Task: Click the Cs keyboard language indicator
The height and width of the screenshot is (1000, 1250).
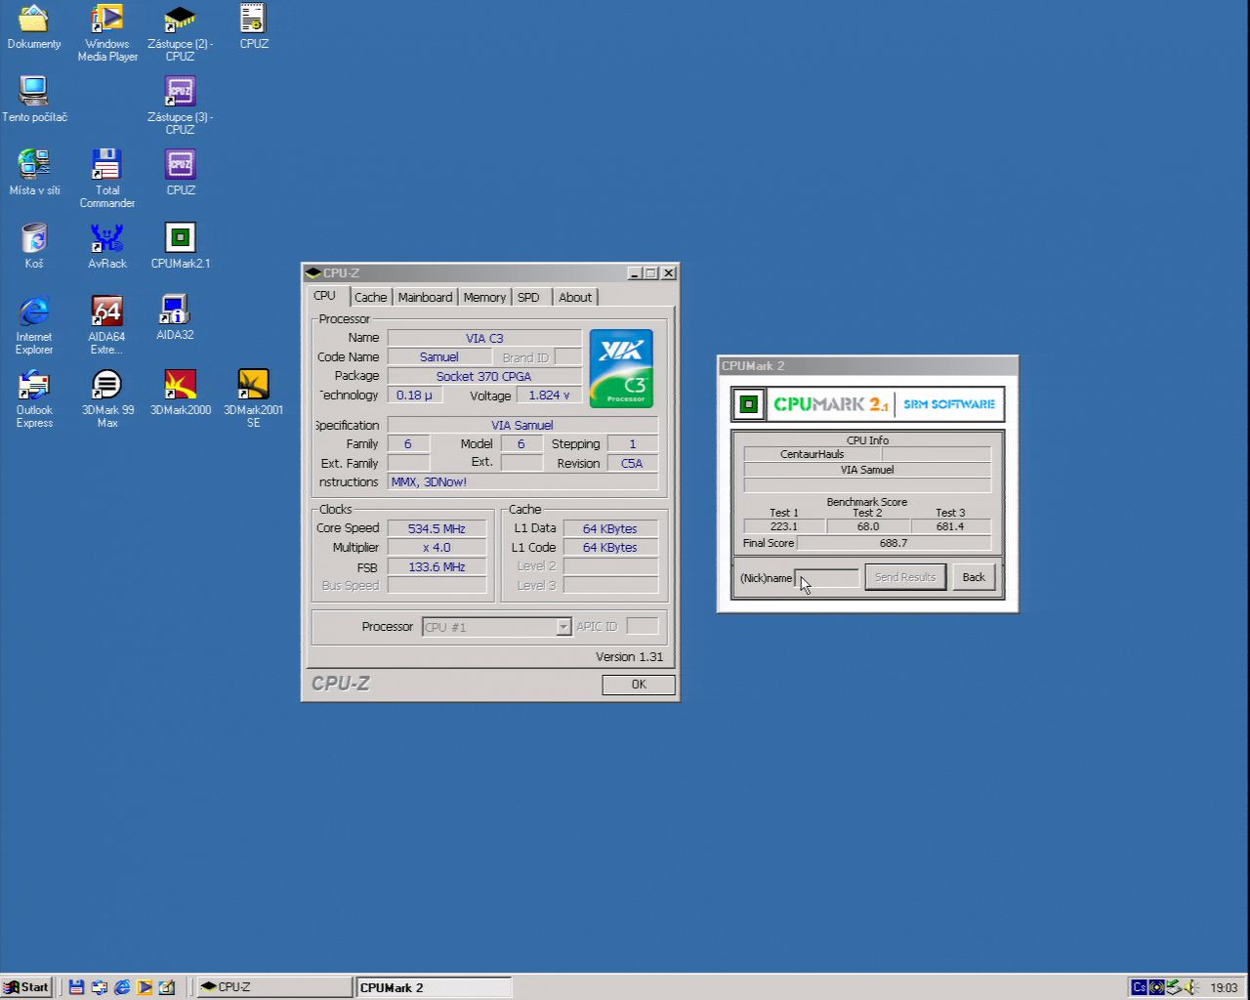Action: point(1139,987)
